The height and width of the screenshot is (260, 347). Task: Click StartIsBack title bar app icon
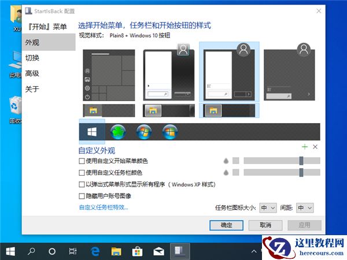(x=28, y=11)
